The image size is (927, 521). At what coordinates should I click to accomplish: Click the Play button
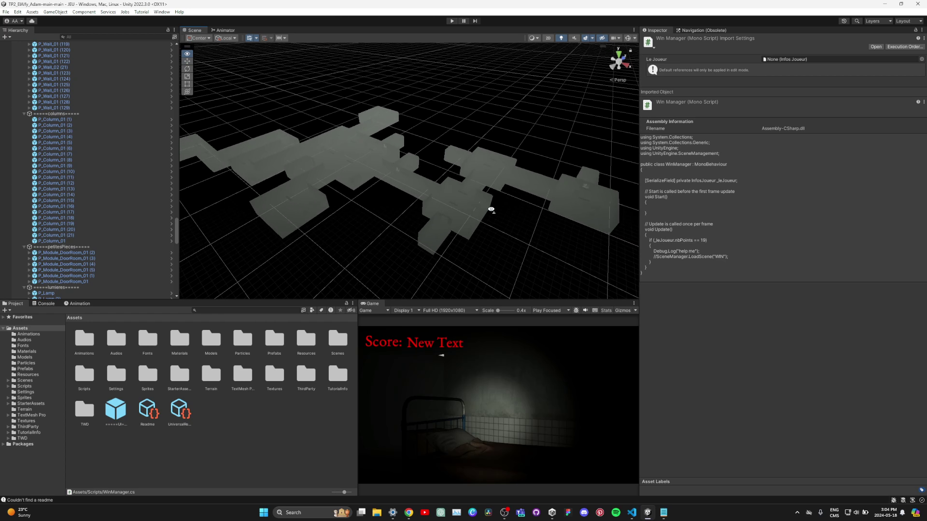pyautogui.click(x=452, y=21)
